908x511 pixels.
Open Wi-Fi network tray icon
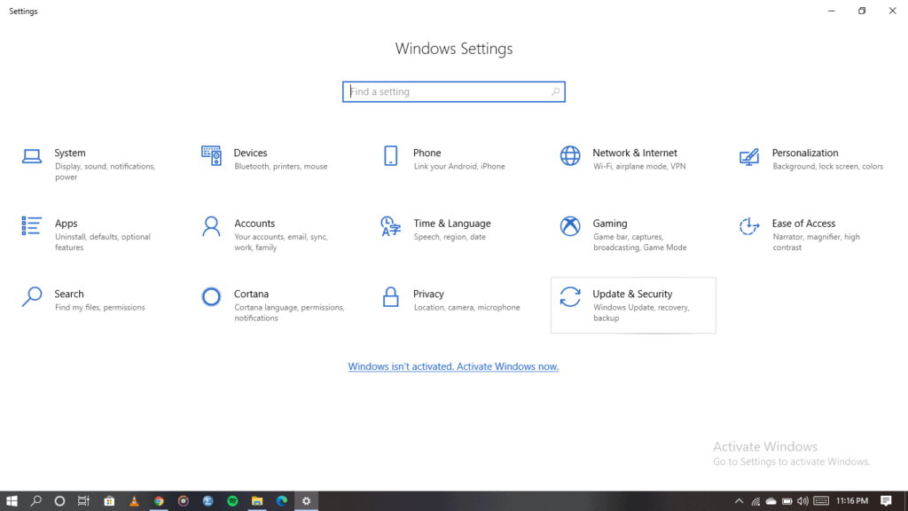click(755, 501)
